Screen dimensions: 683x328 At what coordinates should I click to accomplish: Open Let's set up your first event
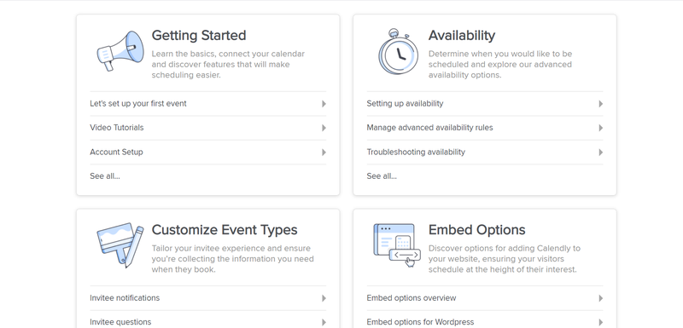pos(138,103)
